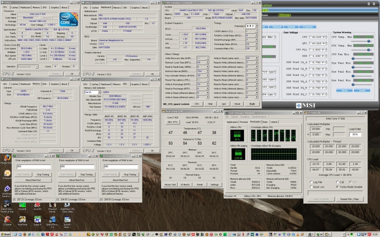Viewport: 380px width, 237px height.
Task: Click the Sensor Test button in Real Temp
Action: tap(170, 184)
